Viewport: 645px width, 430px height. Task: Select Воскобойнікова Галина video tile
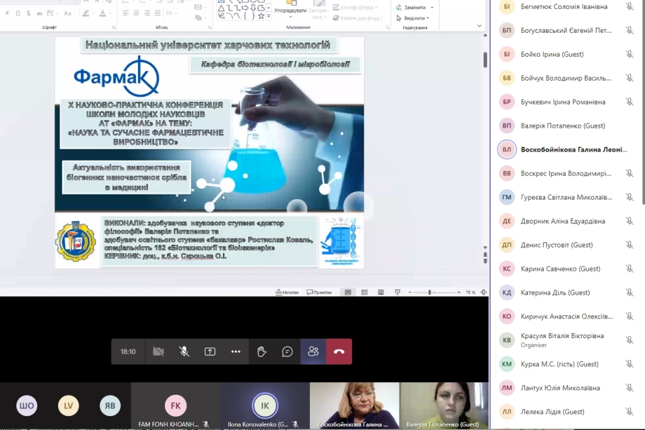(354, 405)
